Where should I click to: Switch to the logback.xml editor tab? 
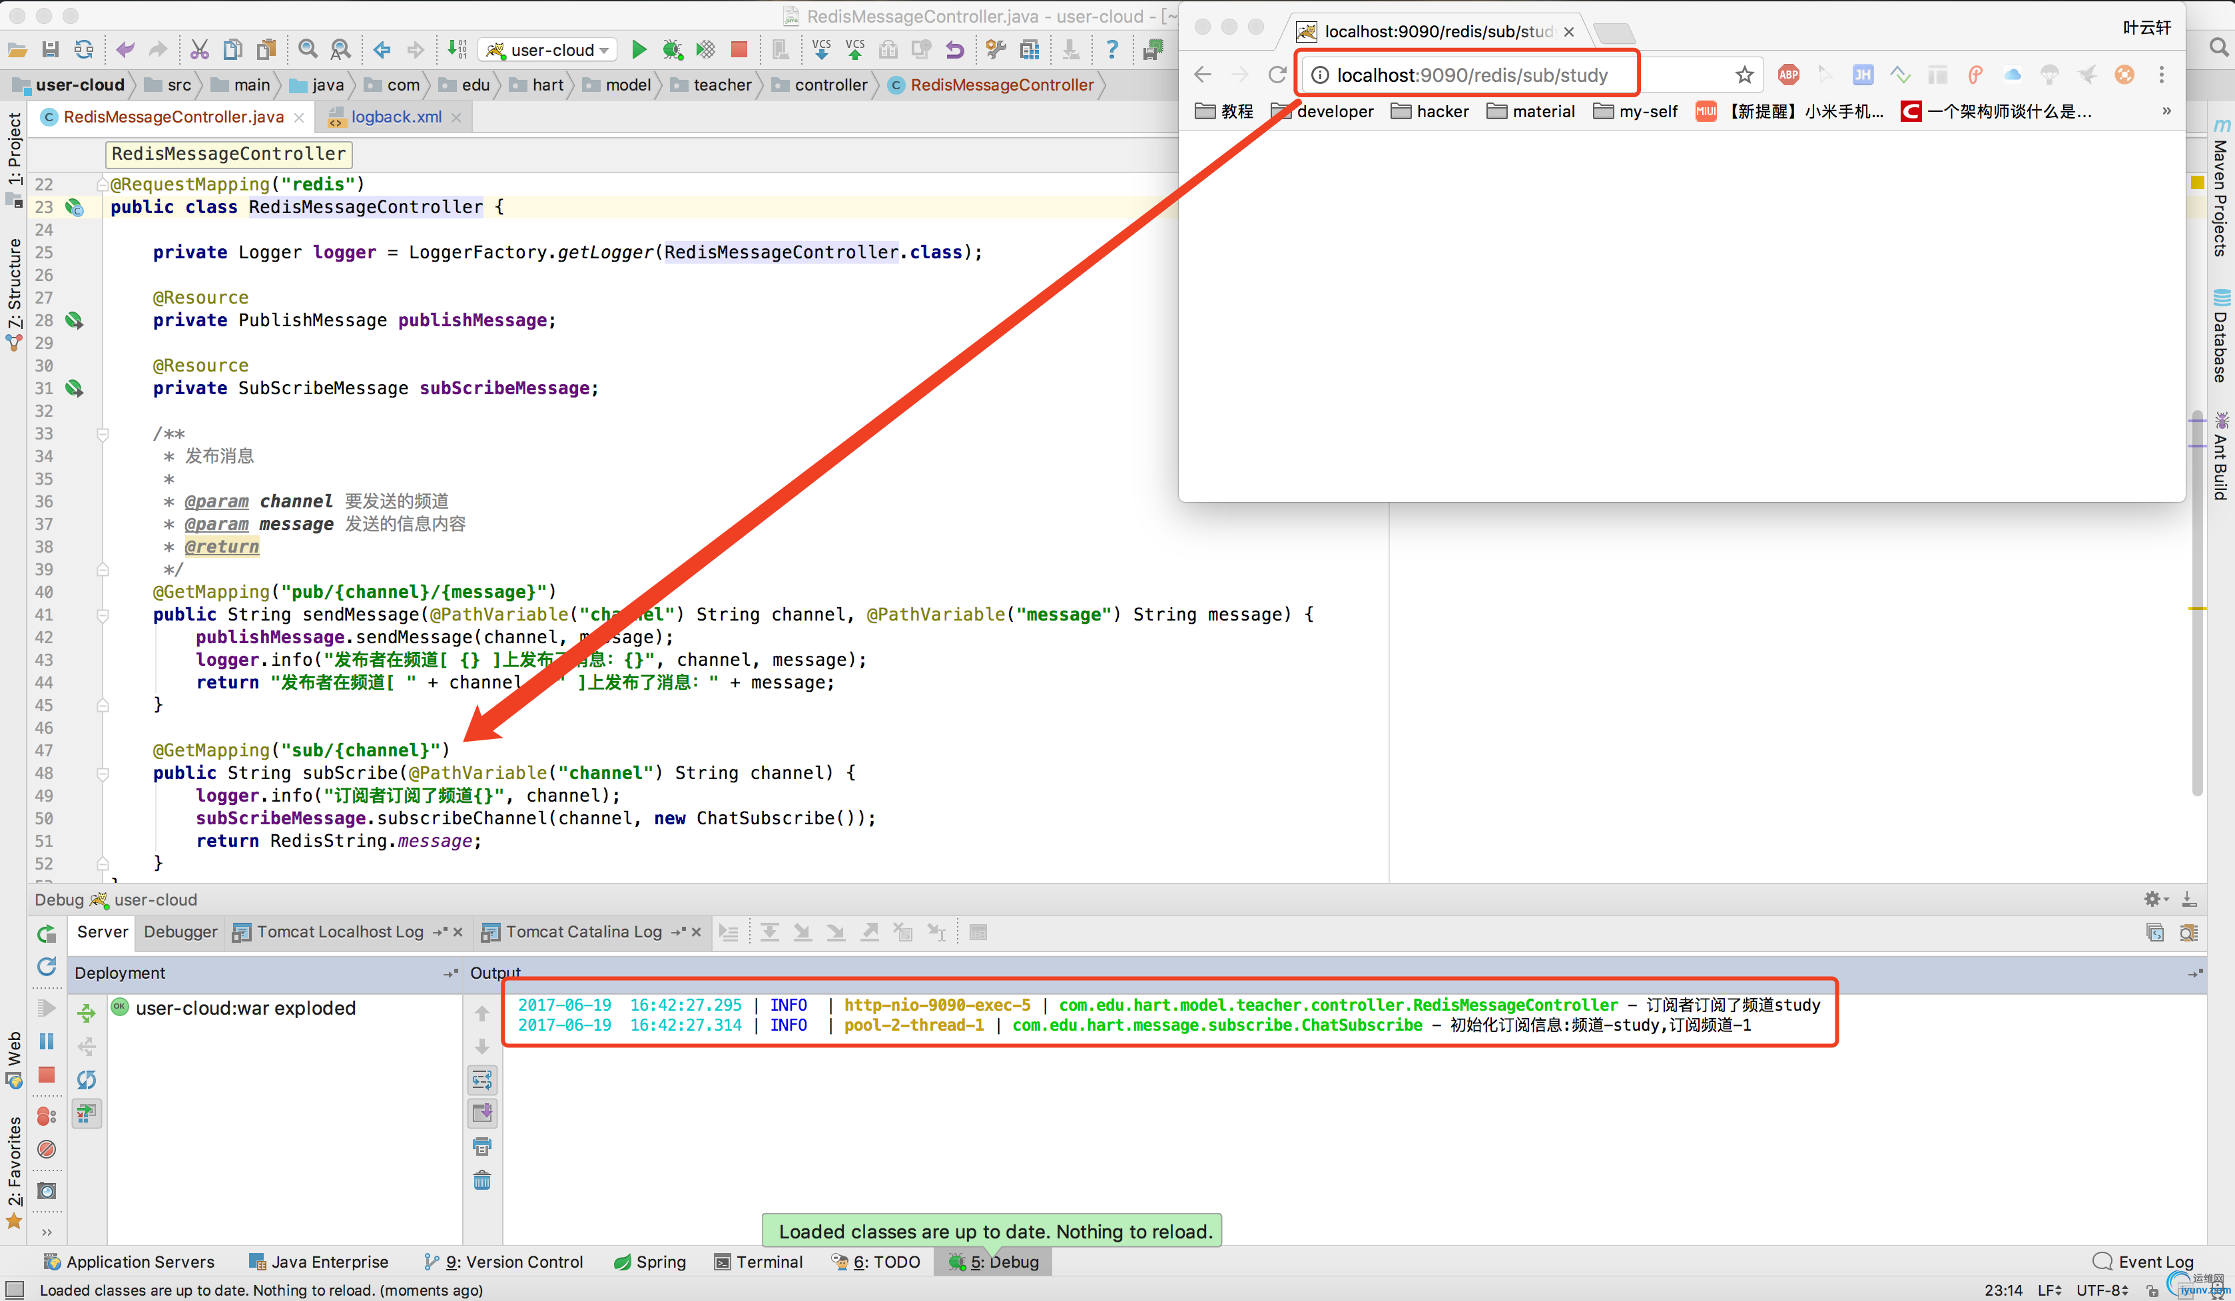click(x=396, y=117)
